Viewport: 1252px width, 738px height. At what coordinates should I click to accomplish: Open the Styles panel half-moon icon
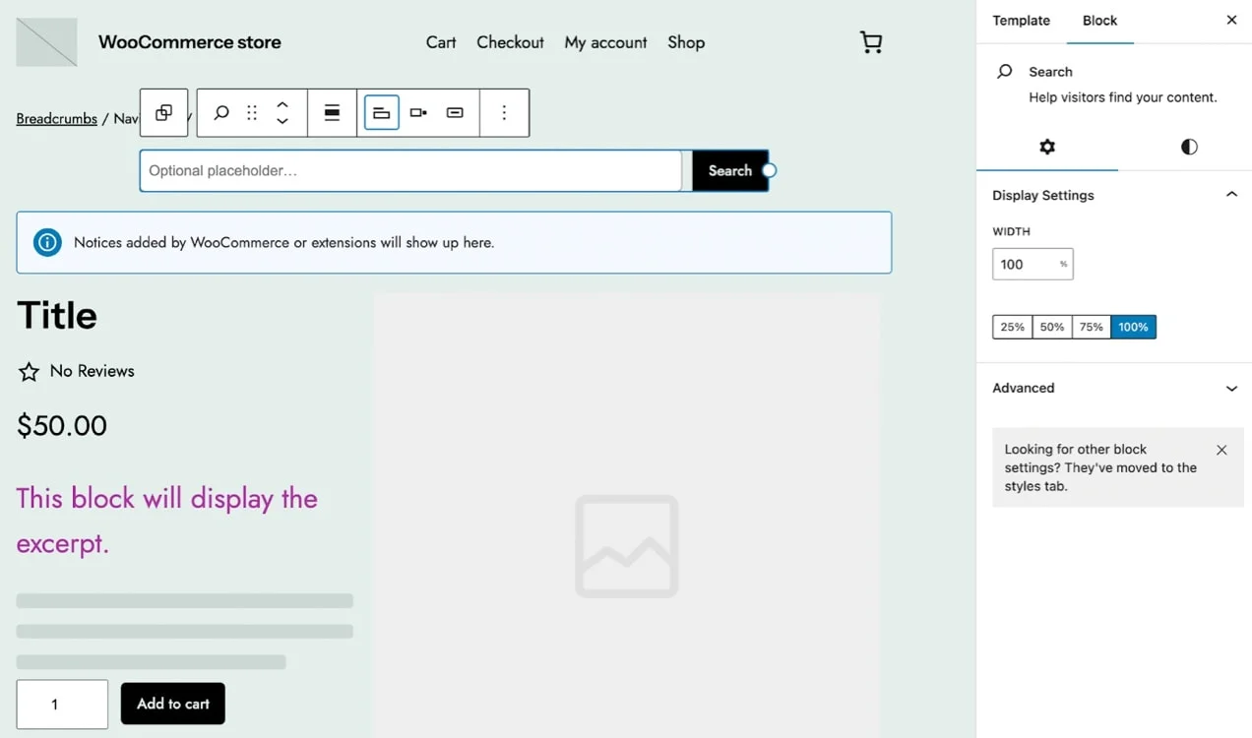coord(1188,147)
